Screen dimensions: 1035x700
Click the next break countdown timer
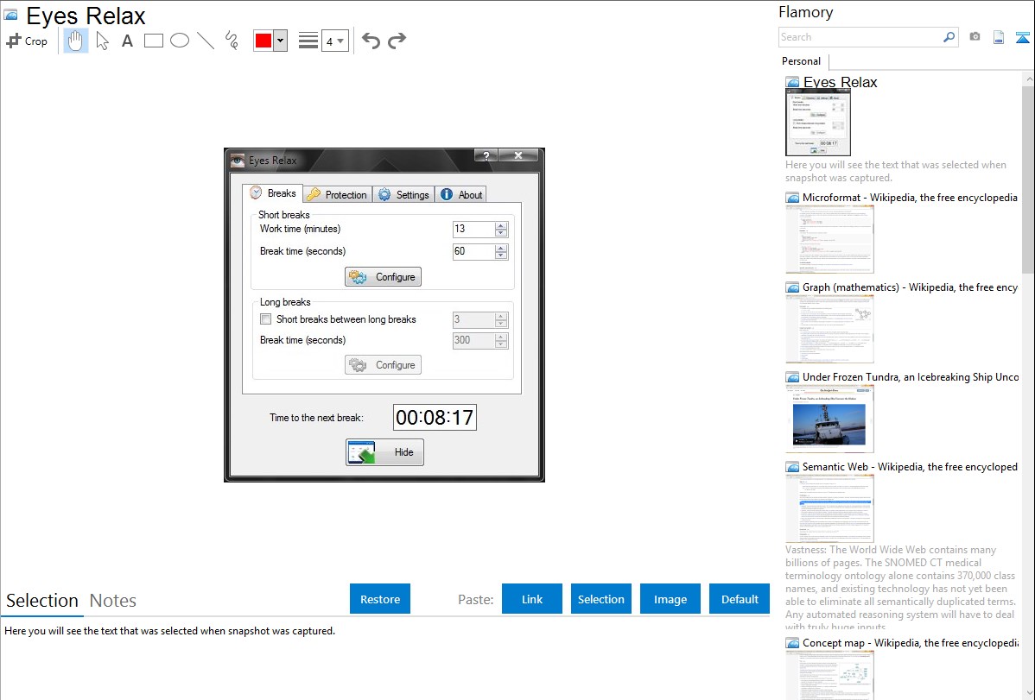(x=435, y=418)
